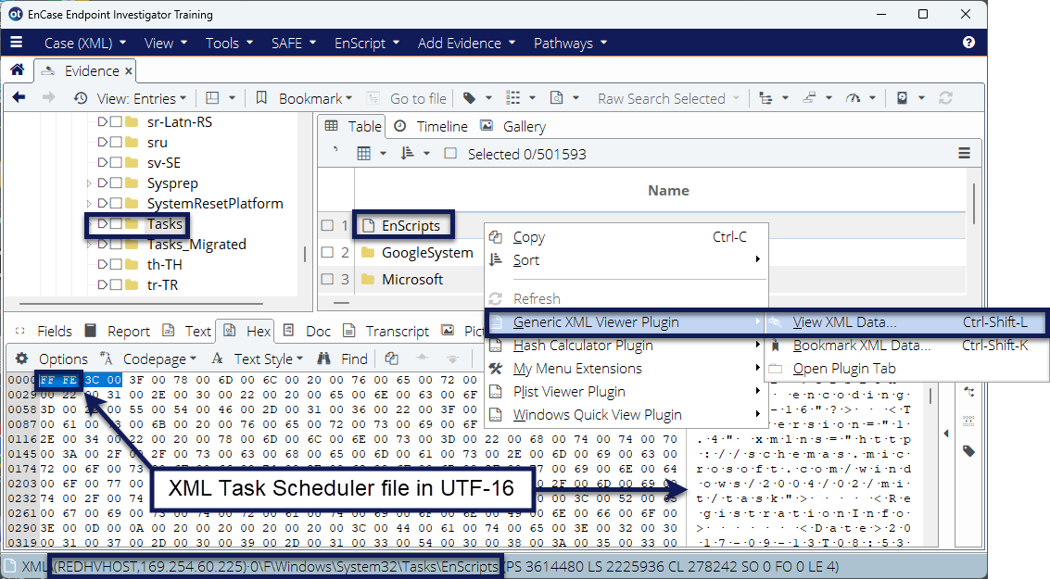This screenshot has width=1050, height=579.
Task: Click the tree hierarchy icon in toolbar
Action: point(765,98)
